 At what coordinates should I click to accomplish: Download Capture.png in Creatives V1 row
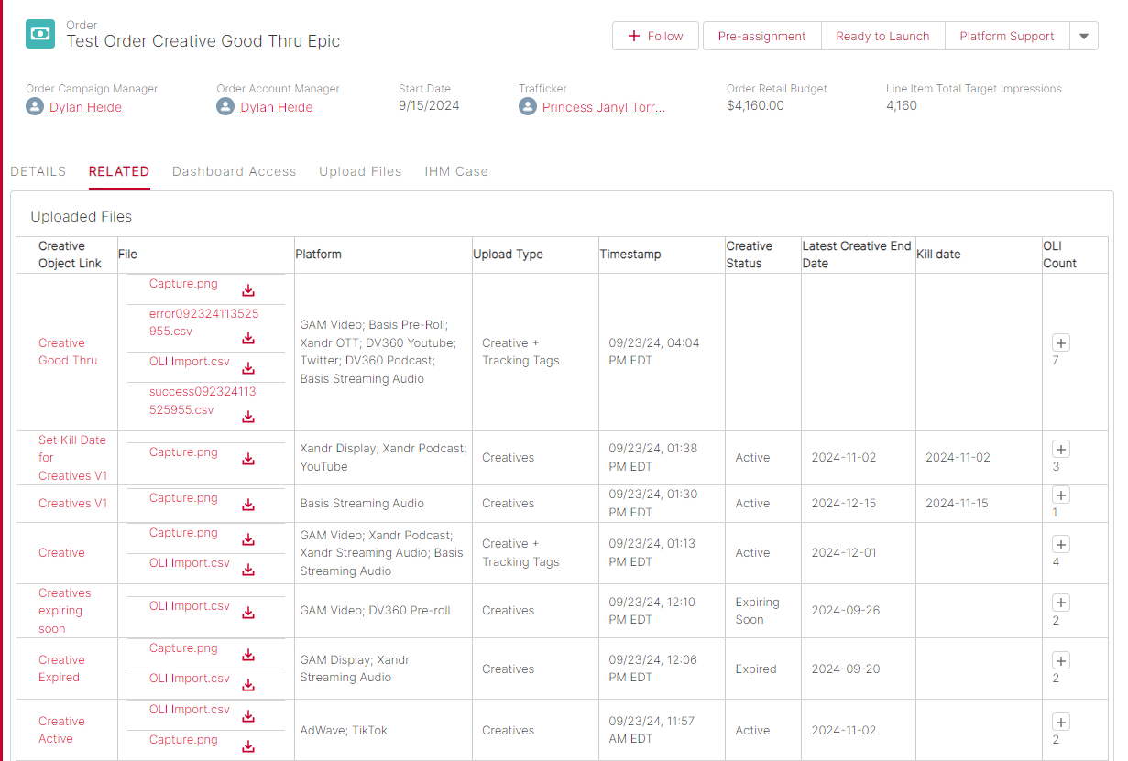(x=248, y=505)
